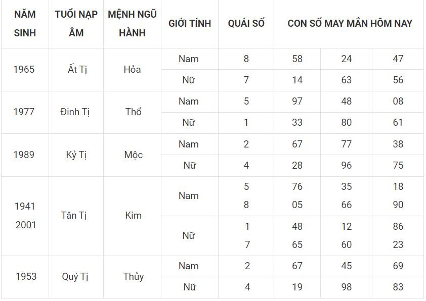Click the 1977 birth year cell
The width and height of the screenshot is (426, 301).
coord(25,112)
